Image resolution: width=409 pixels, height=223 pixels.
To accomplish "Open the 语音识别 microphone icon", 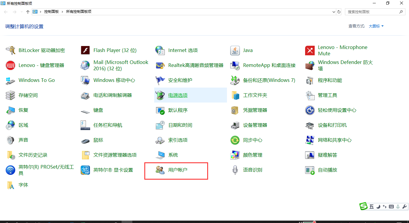I will click(x=235, y=170).
